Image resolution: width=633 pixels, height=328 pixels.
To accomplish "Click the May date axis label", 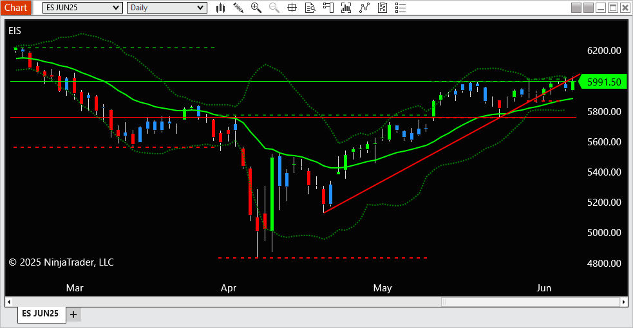I will (x=383, y=288).
